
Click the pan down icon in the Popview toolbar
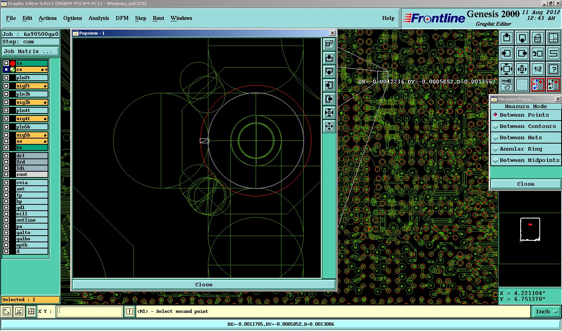pyautogui.click(x=329, y=72)
